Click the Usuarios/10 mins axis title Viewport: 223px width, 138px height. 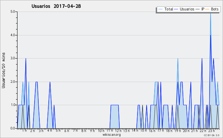pos(3,70)
